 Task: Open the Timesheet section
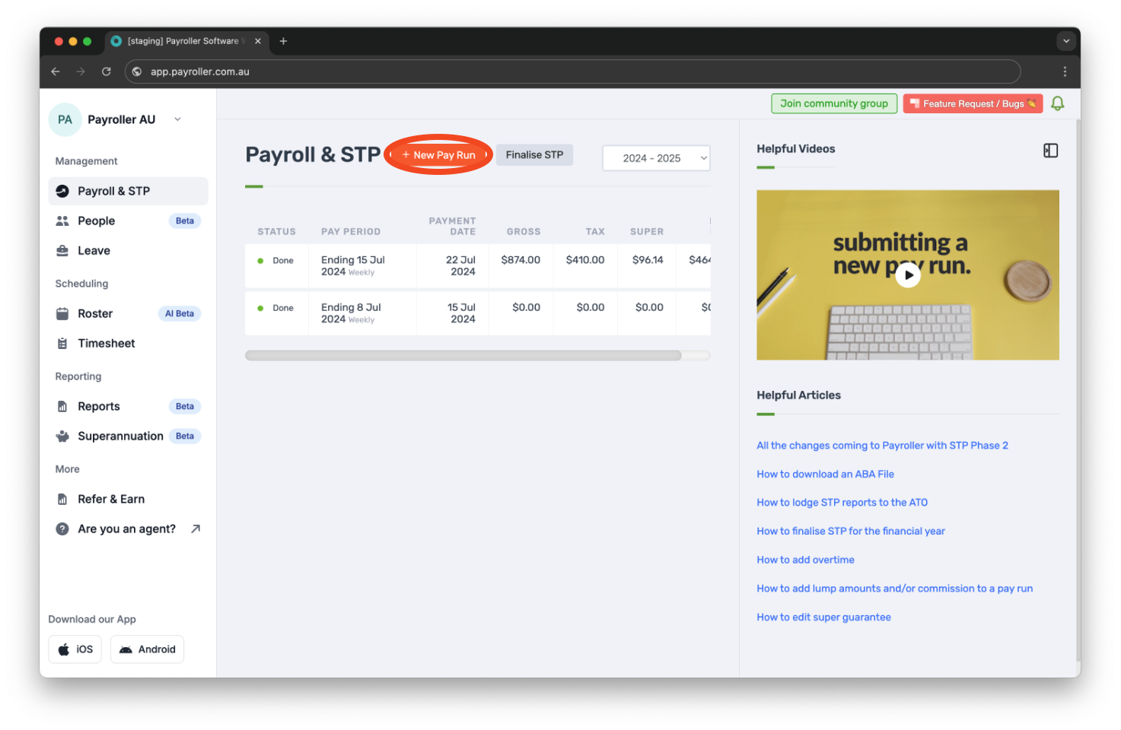pyautogui.click(x=106, y=343)
